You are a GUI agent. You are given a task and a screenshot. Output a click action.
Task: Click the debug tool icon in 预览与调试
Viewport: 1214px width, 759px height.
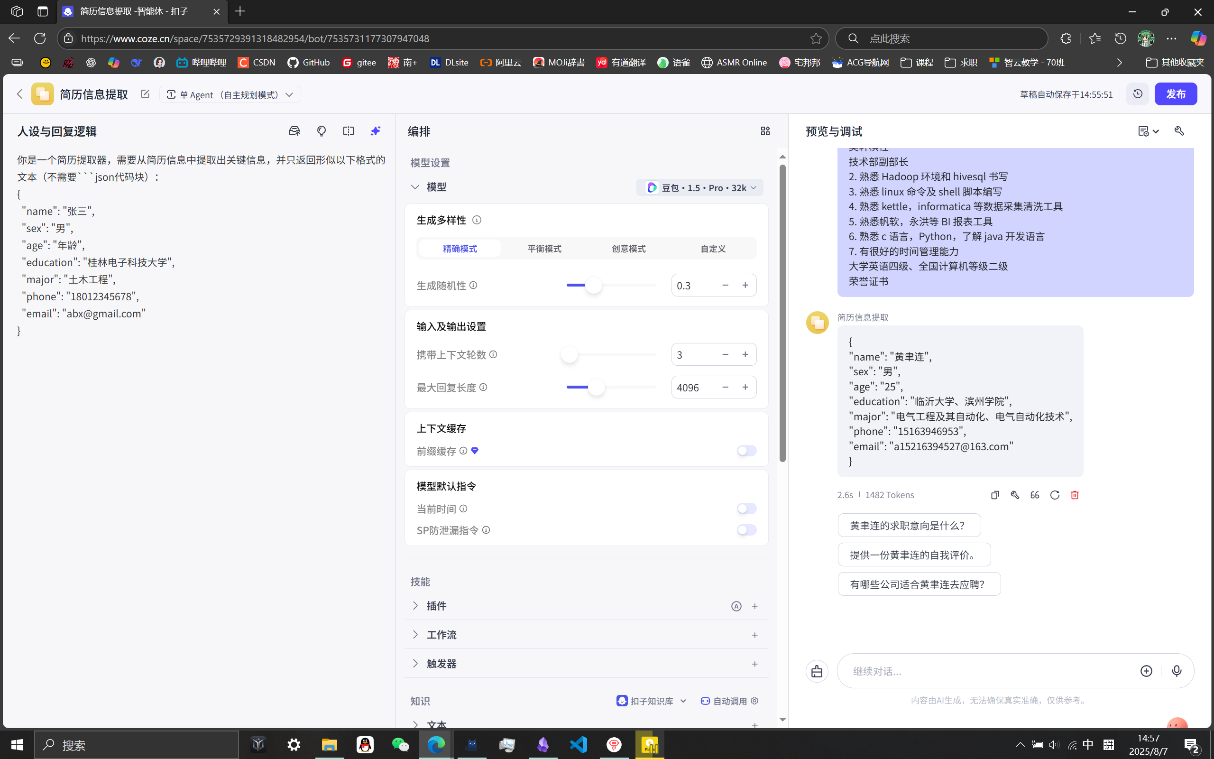tap(1179, 131)
